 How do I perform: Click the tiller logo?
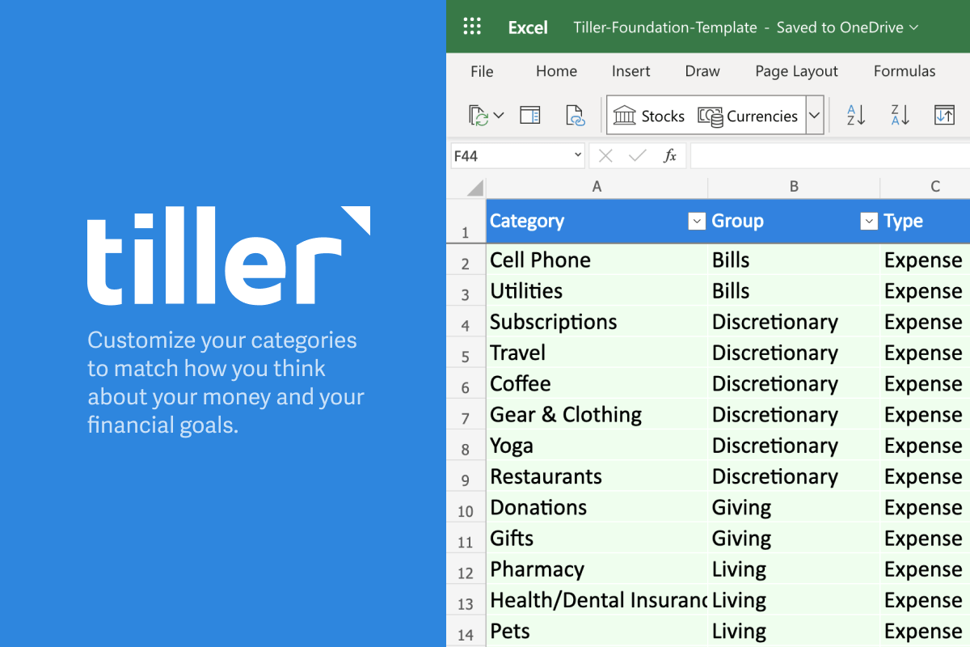click(x=229, y=256)
